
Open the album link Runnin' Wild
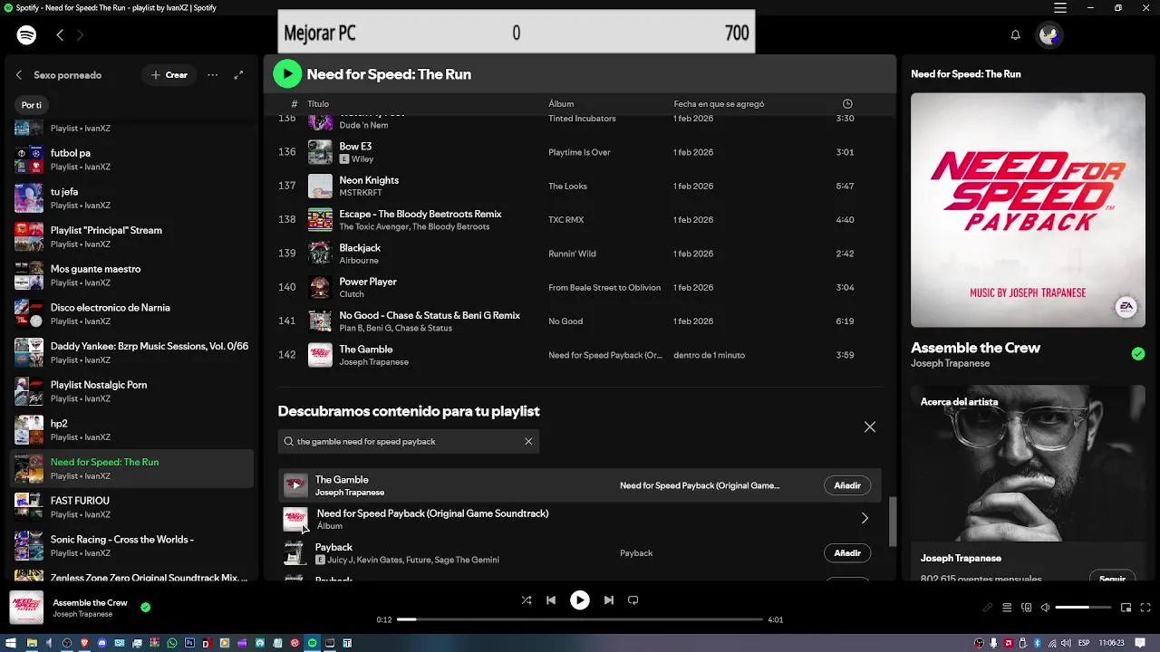(572, 254)
